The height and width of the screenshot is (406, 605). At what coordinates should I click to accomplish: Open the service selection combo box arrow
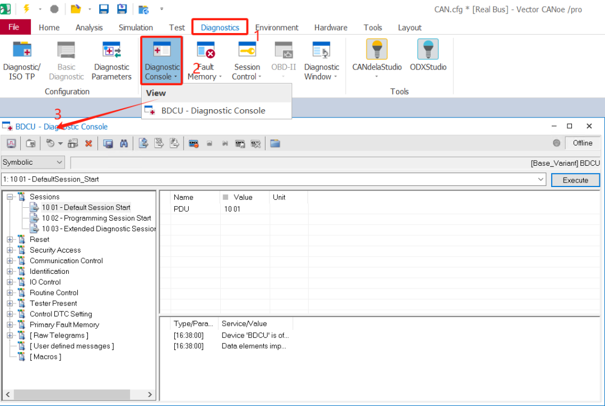pyautogui.click(x=541, y=180)
